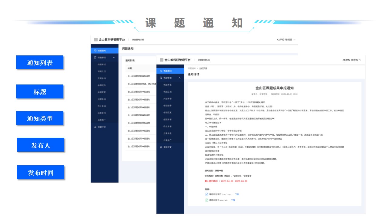Click the 课题申报书 xlsx file icon
Viewport: 388px width, 218px height.
tap(207, 200)
